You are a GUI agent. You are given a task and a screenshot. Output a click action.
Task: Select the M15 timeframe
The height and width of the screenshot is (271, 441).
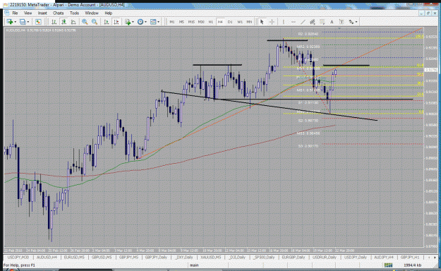tap(191, 22)
